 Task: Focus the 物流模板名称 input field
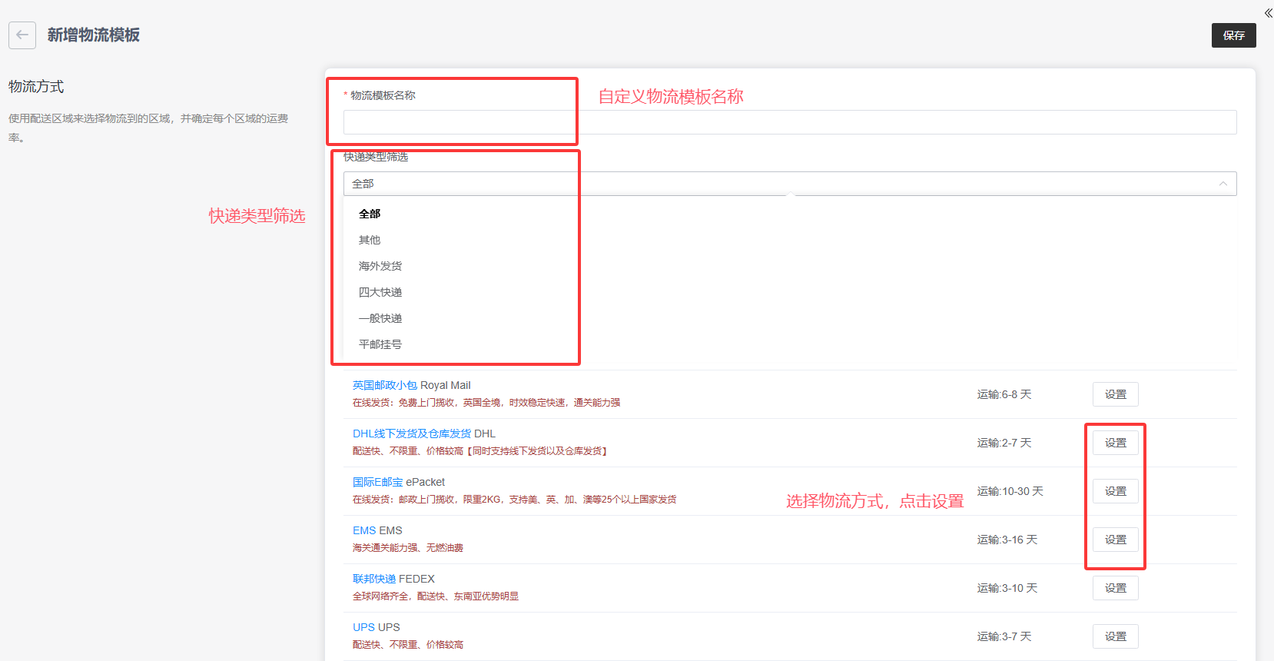(789, 122)
